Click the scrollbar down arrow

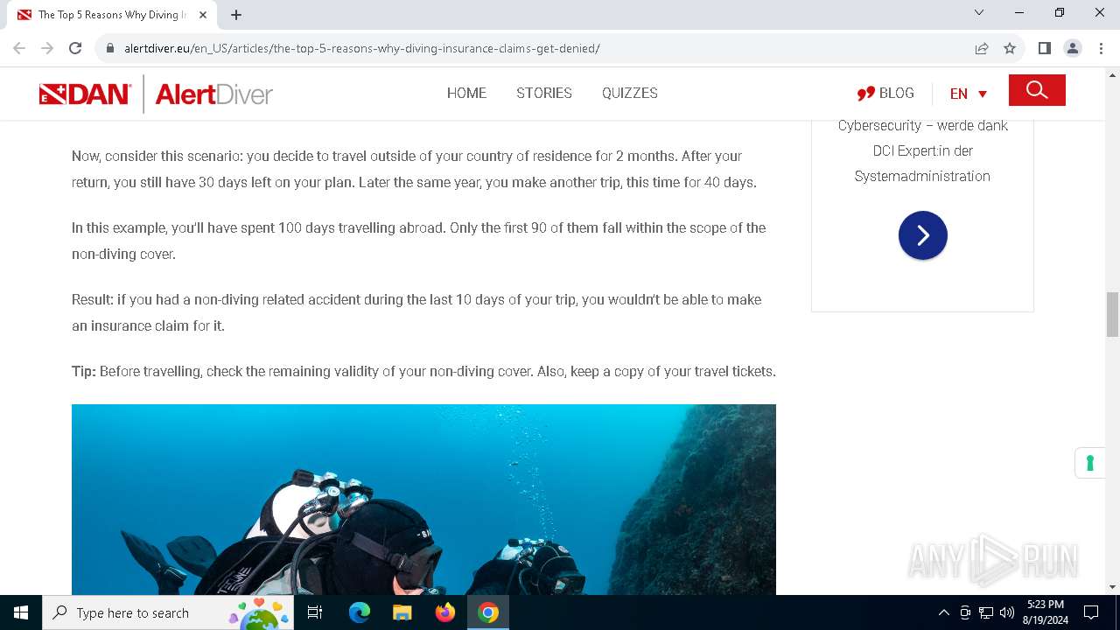[1112, 587]
